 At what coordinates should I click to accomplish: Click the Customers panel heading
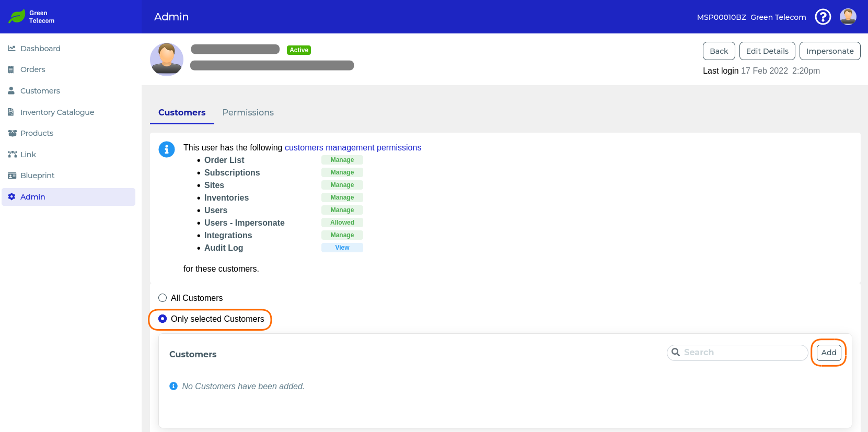point(193,354)
